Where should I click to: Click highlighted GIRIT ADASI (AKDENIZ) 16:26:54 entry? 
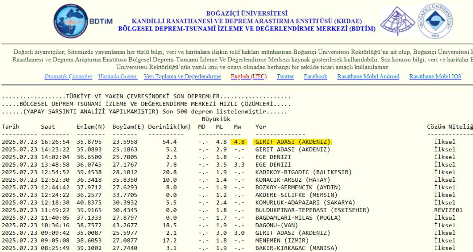(x=293, y=142)
